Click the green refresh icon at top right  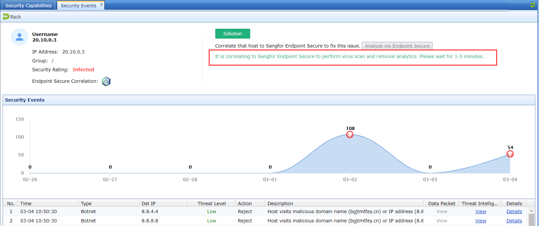pos(533,5)
